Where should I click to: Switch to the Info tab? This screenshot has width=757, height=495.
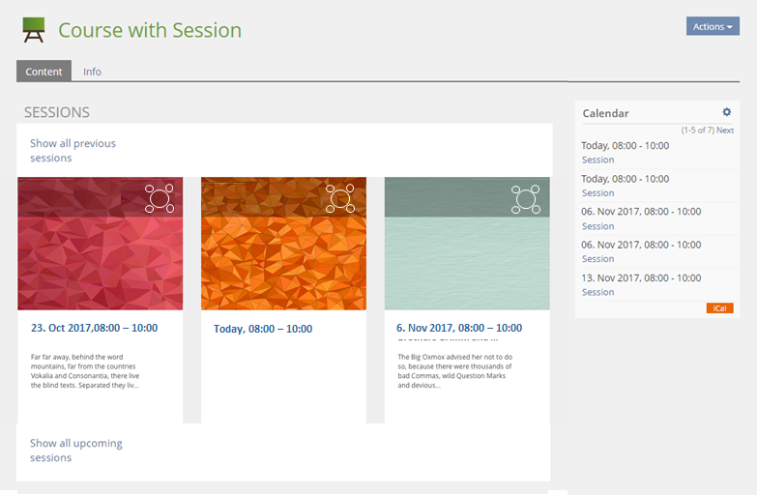(92, 72)
